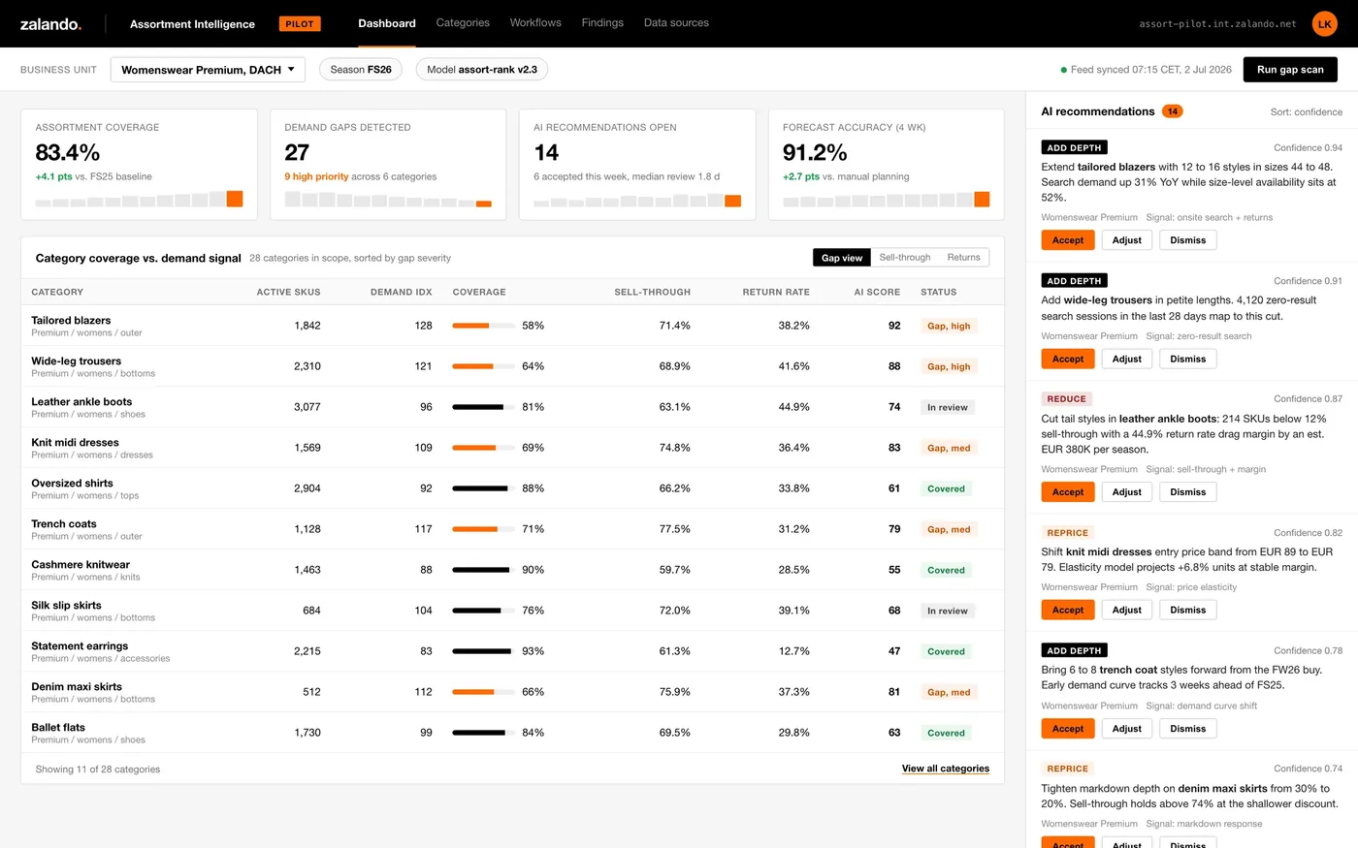
Task: Click the Forecast Accuracy sparkline chart
Action: click(x=887, y=199)
